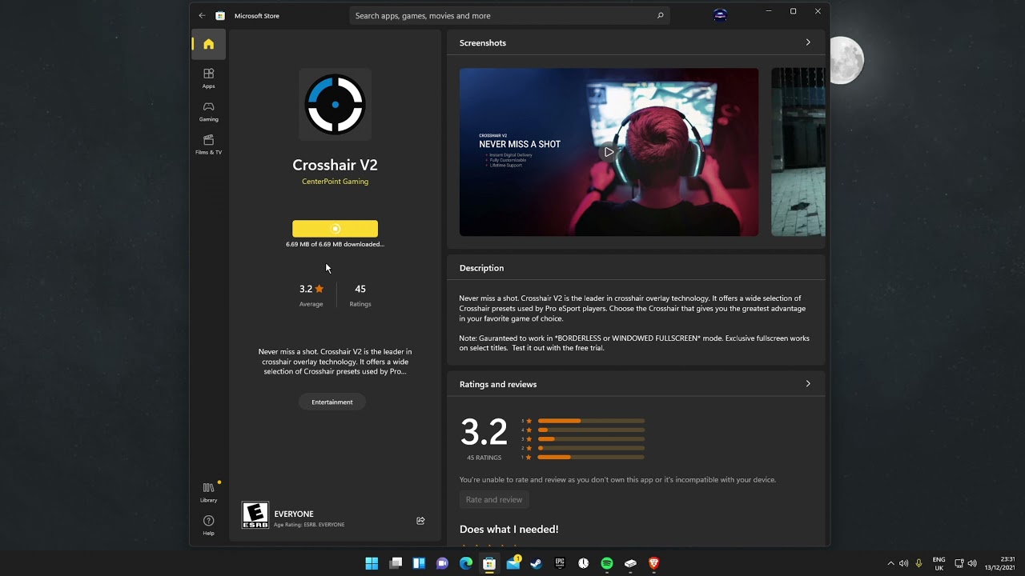Click the '45 RATINGS' label under big score

484,458
